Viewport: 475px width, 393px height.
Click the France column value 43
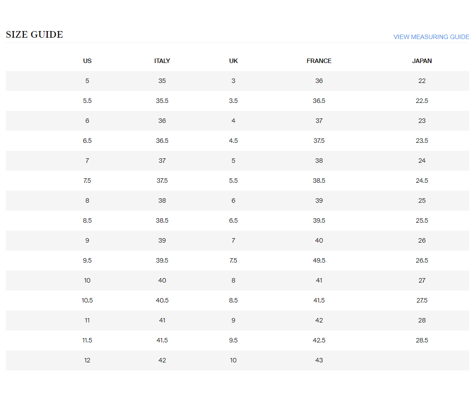[x=319, y=360]
